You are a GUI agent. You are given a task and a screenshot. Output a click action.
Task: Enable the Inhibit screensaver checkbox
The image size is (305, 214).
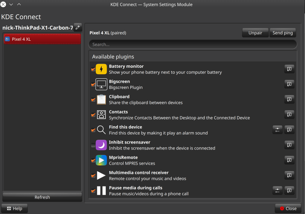tap(93, 145)
